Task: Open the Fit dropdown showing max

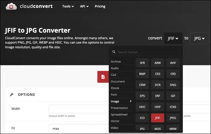Action: (x=79, y=128)
